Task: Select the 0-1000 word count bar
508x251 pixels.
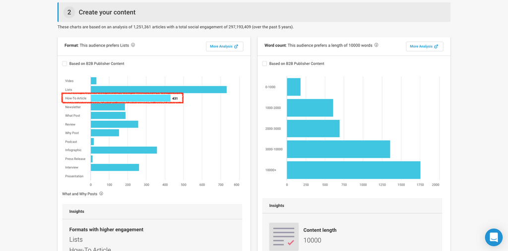Action: pyautogui.click(x=294, y=87)
